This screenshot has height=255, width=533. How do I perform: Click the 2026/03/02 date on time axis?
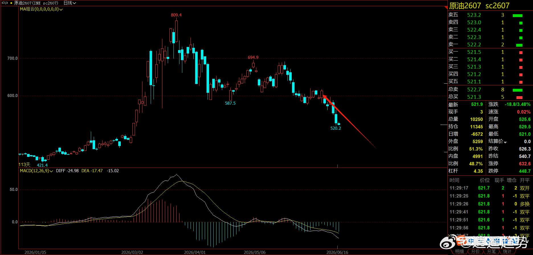[132, 252]
